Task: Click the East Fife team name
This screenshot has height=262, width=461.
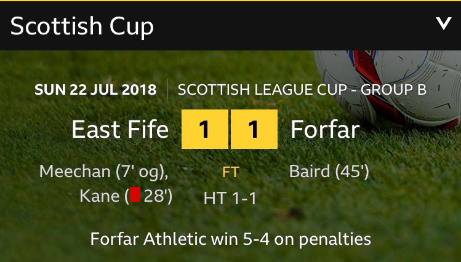Action: (120, 129)
